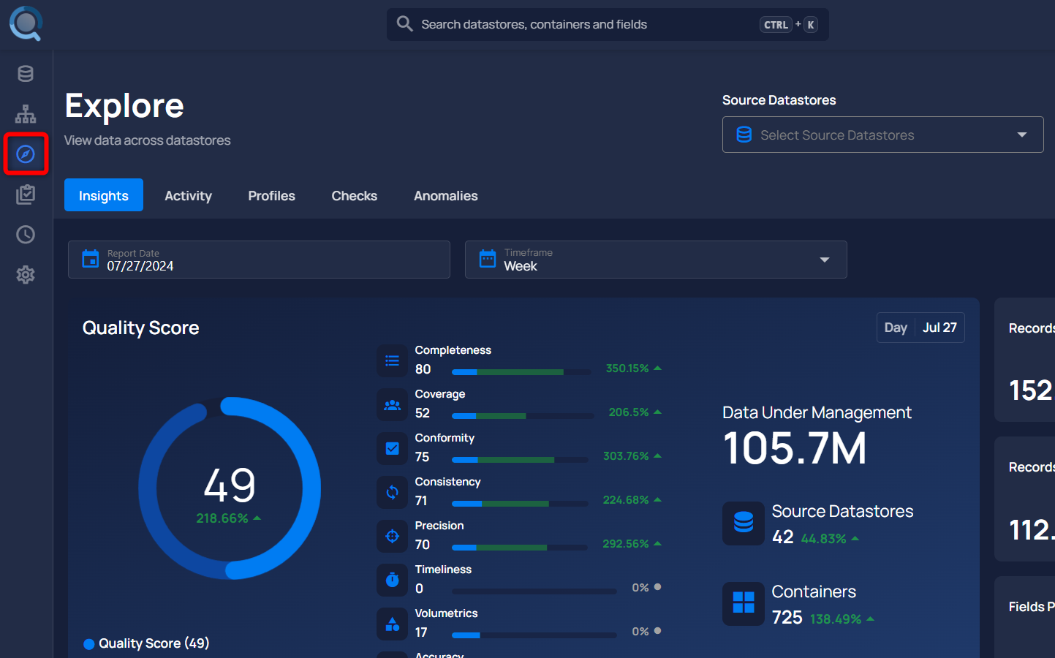Click database icon in Select Source Datastores field
The height and width of the screenshot is (658, 1055).
pyautogui.click(x=744, y=135)
